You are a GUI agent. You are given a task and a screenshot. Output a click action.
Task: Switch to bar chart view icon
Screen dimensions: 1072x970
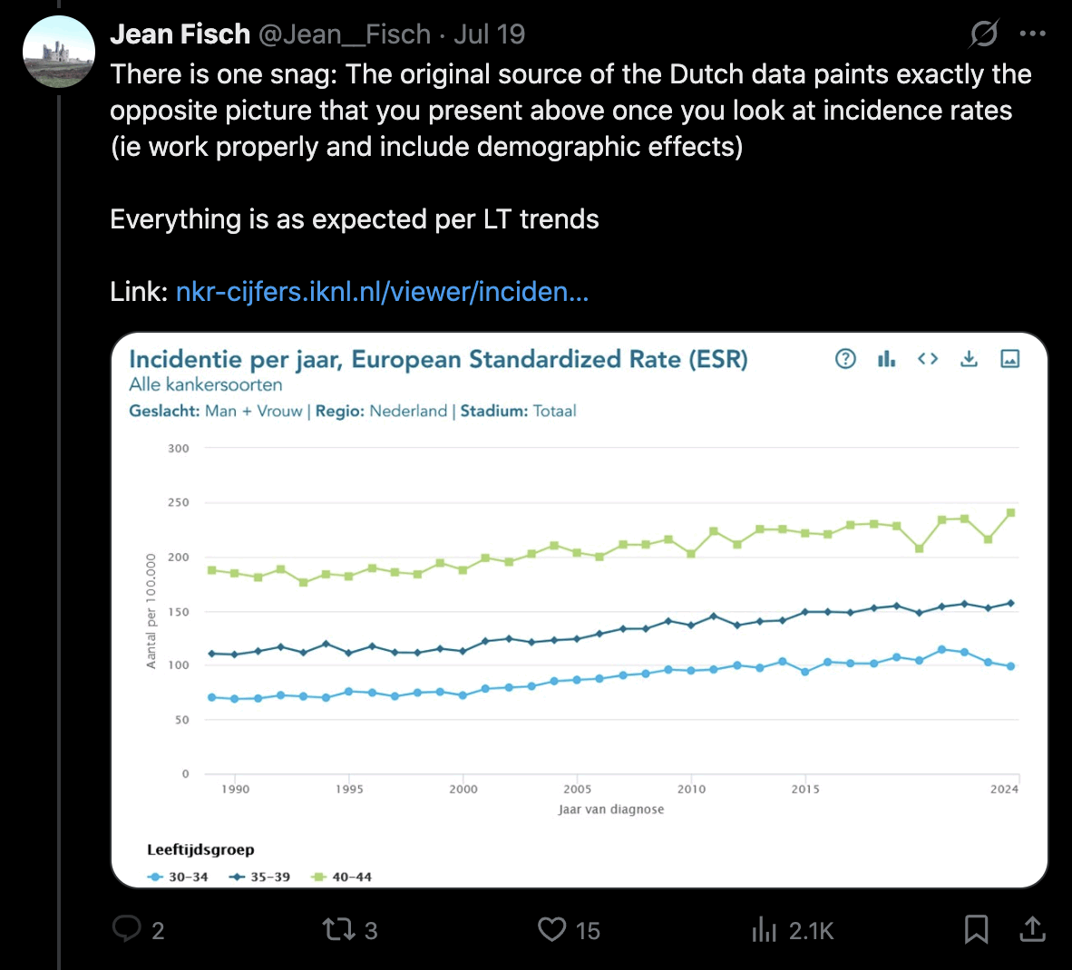pos(886,359)
